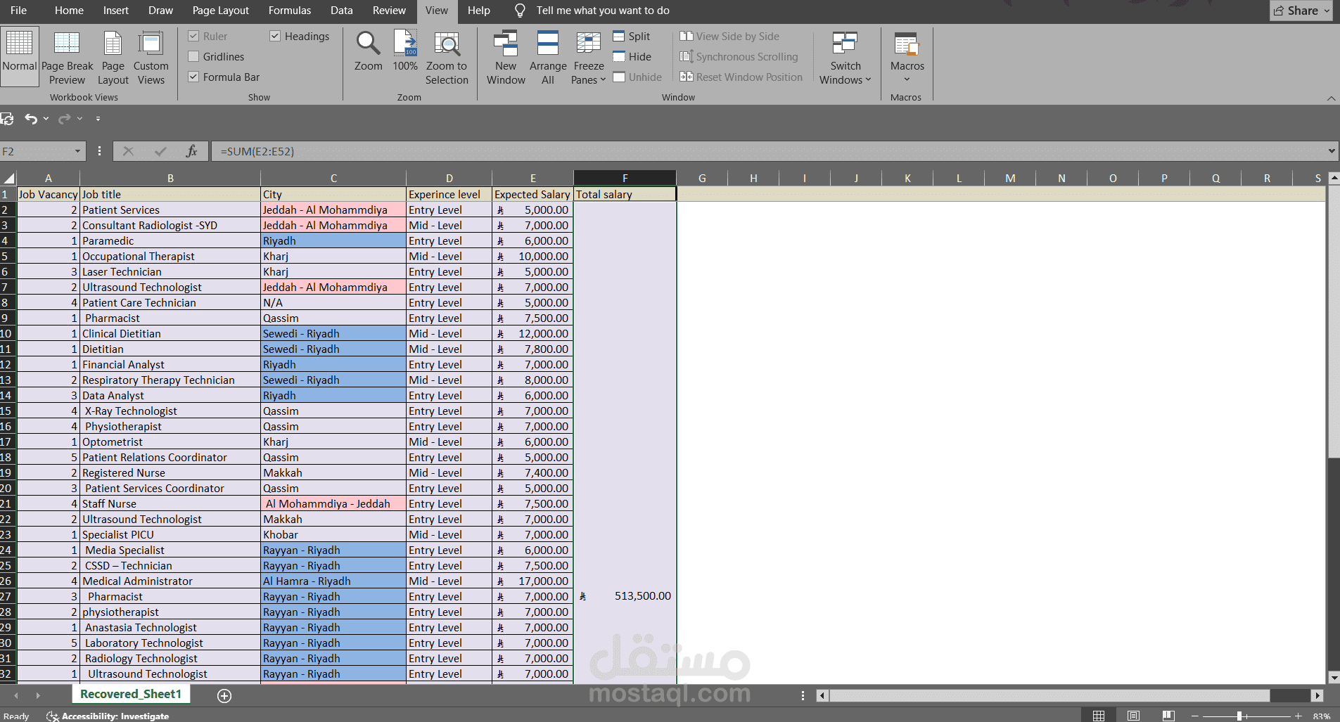Switch to the Page Layout tab

[220, 11]
